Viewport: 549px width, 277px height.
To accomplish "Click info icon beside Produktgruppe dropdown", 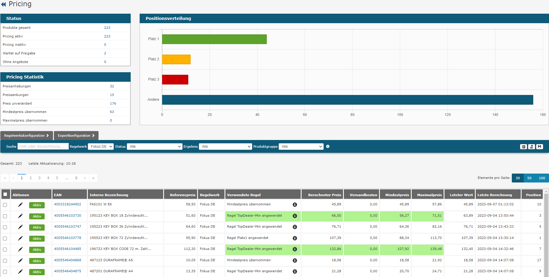I will click(328, 147).
